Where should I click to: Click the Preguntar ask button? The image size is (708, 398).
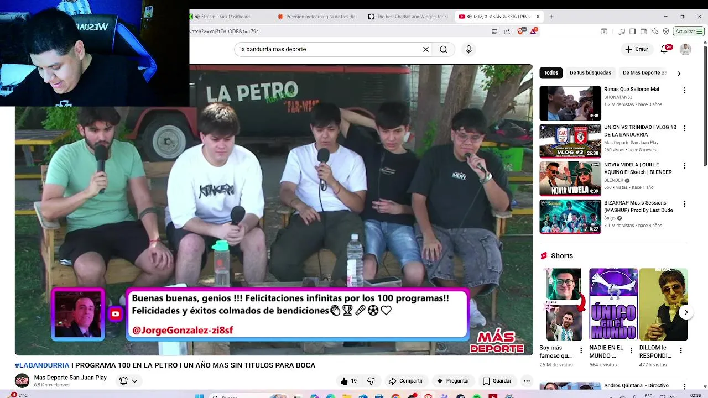[452, 381]
